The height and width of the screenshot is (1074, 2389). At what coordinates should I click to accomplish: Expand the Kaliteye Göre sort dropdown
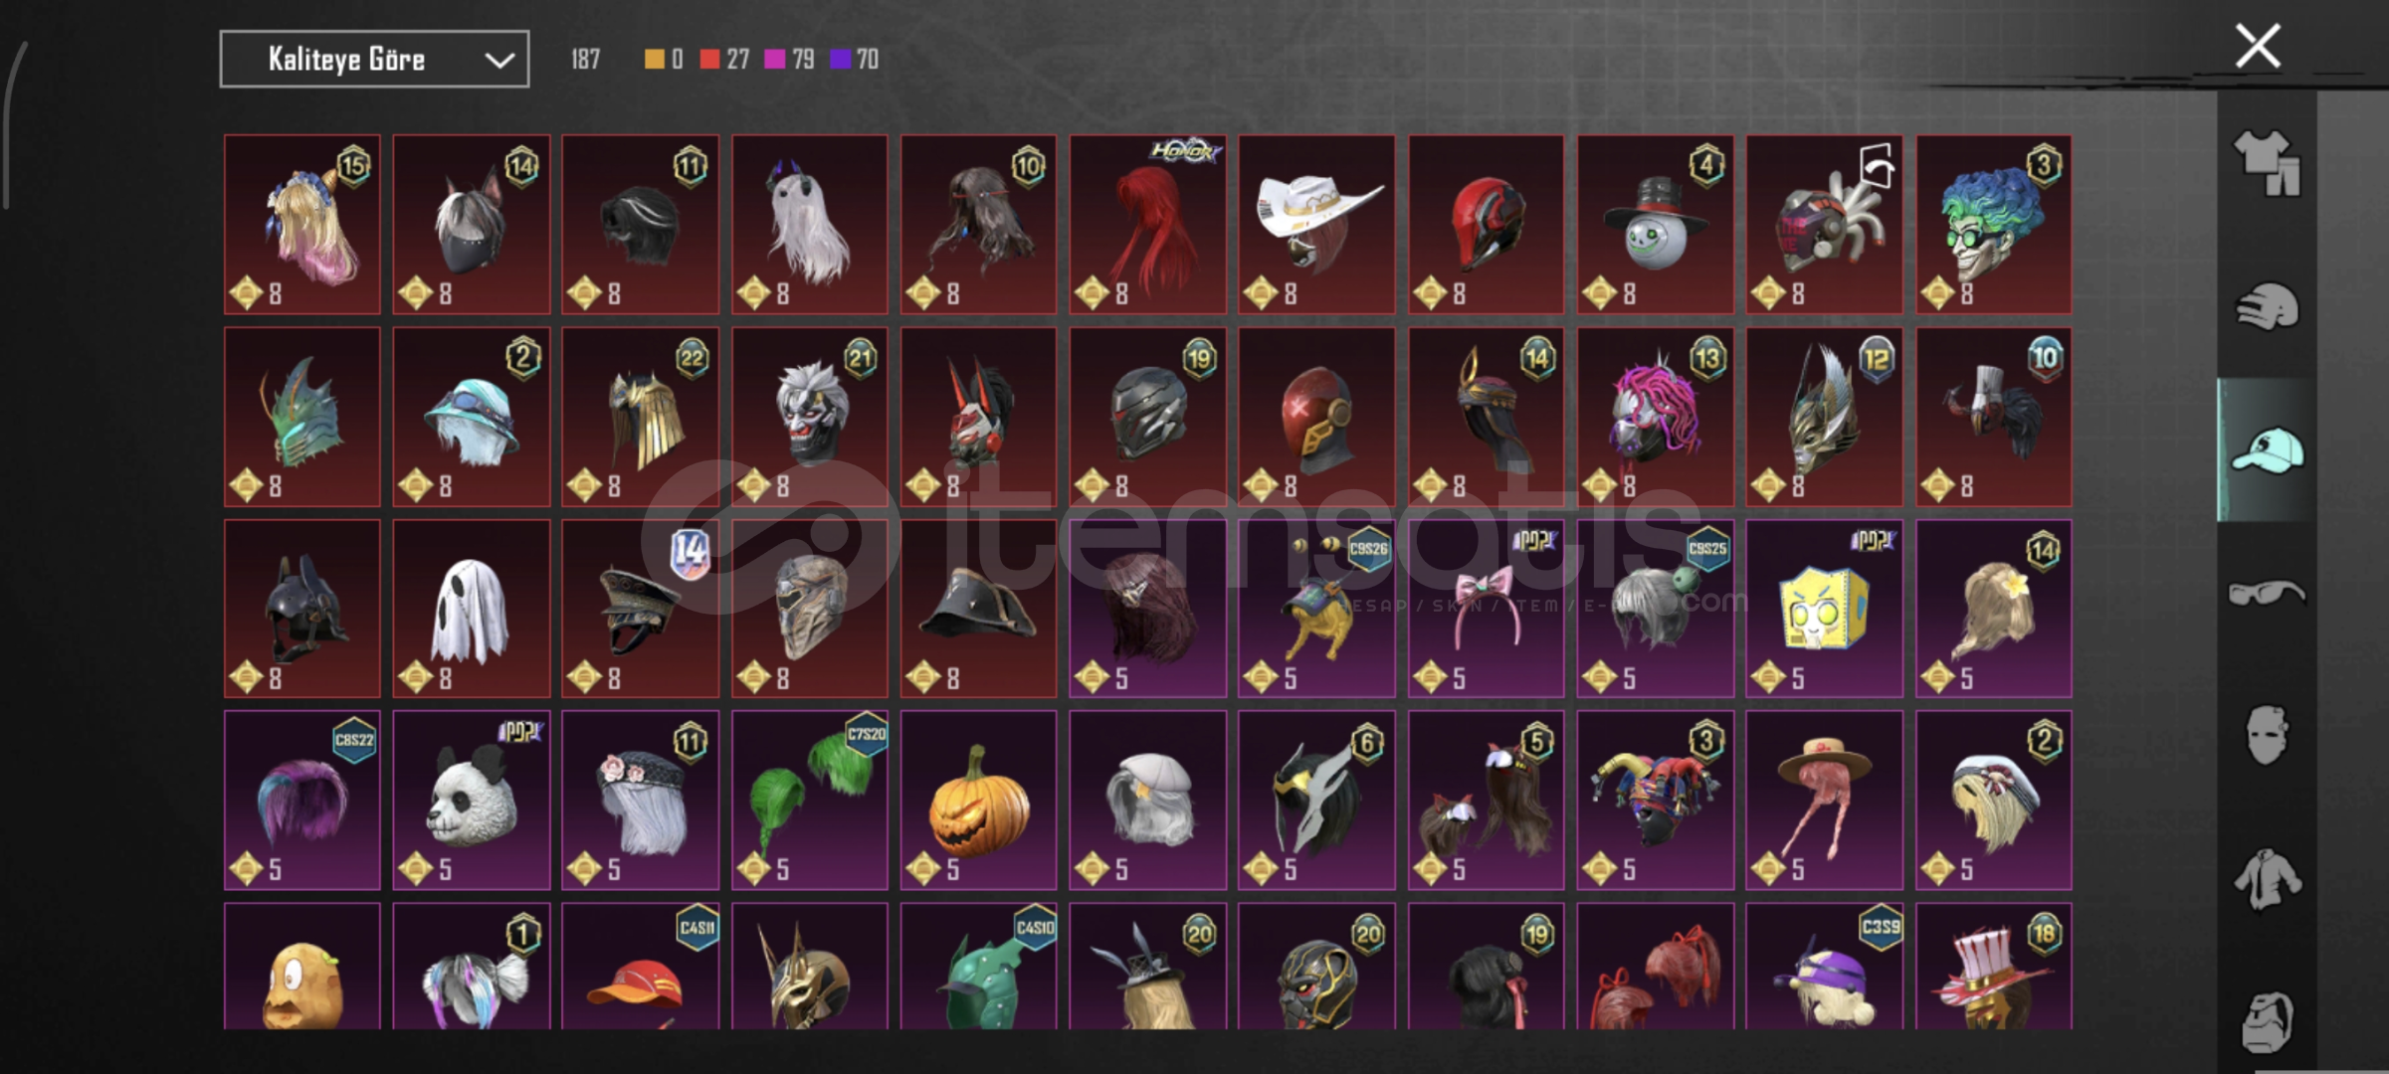click(374, 60)
